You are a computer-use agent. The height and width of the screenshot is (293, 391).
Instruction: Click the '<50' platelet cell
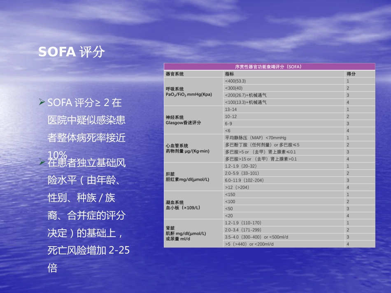284,209
